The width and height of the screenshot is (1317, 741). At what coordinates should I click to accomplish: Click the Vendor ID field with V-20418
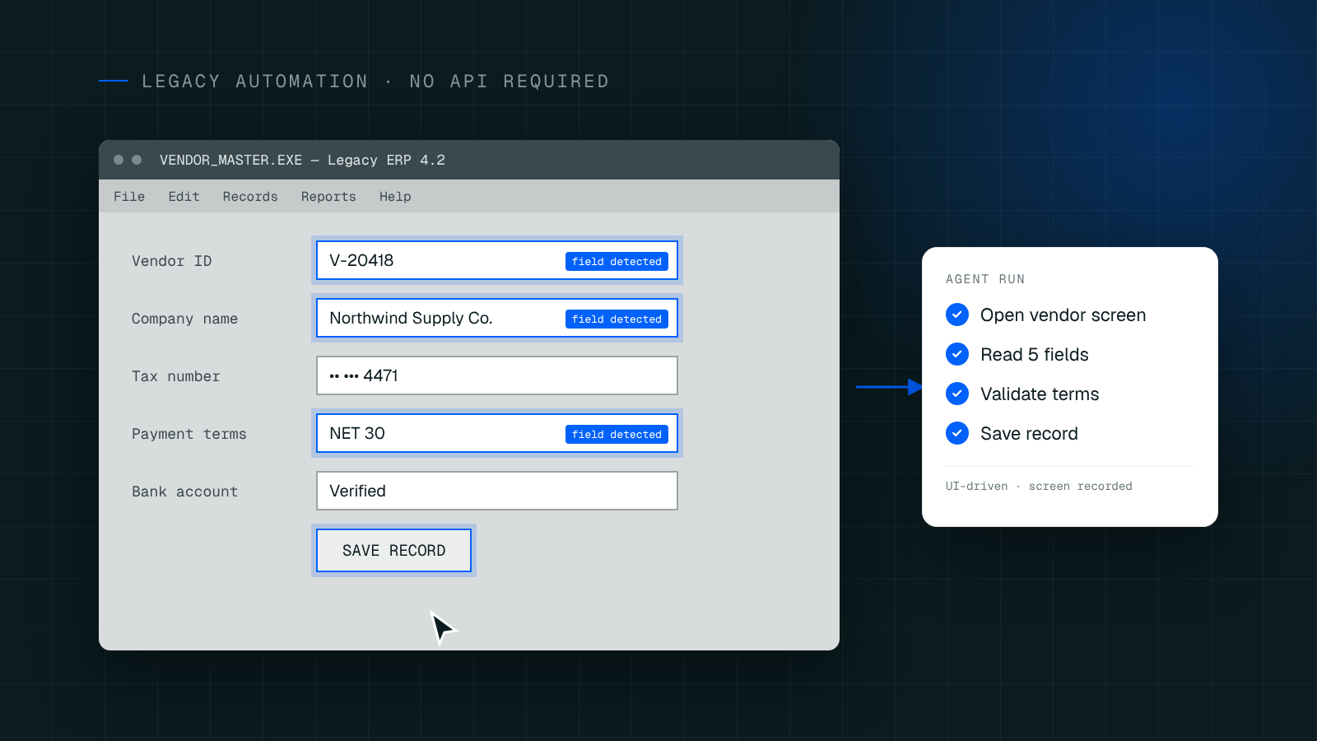coord(497,260)
